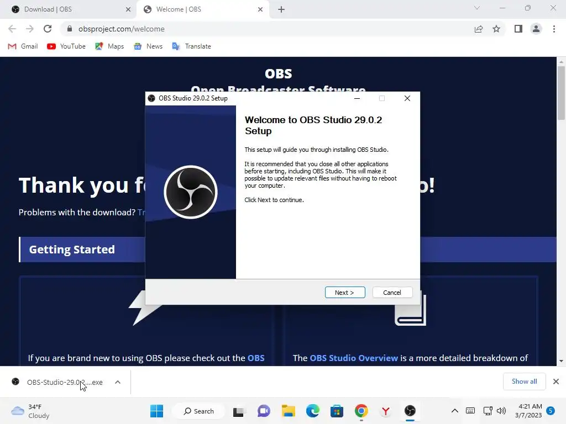Go forward in browser history
This screenshot has height=424, width=566.
30,29
